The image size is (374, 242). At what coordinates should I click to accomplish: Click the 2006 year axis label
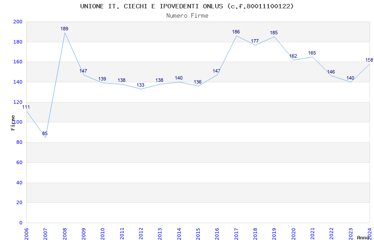[26, 234]
